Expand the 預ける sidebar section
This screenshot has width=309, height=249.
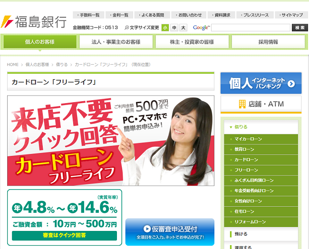tap(261, 234)
